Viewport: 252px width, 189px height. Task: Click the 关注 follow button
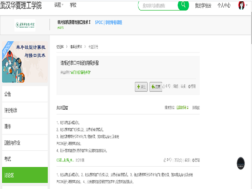coord(141,87)
